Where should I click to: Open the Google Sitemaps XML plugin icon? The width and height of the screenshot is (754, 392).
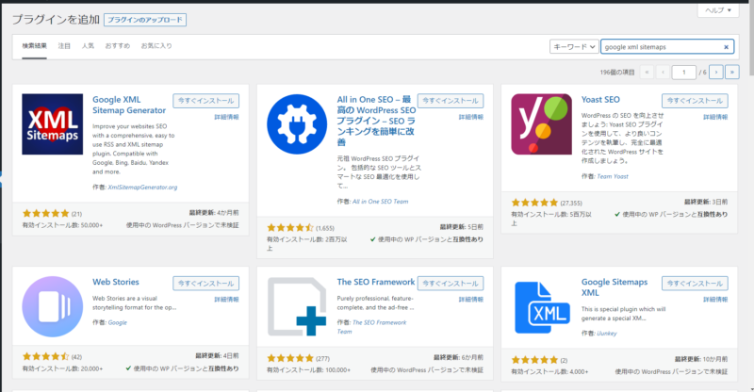pyautogui.click(x=541, y=306)
